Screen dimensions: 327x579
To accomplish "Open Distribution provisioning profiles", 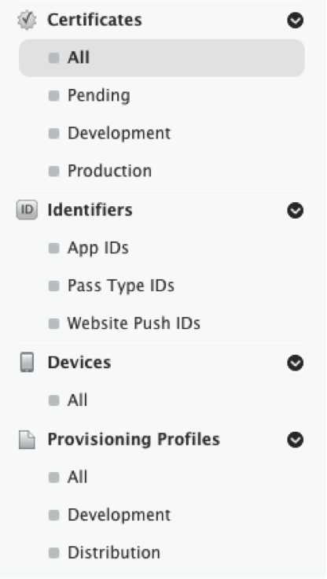I will (114, 553).
